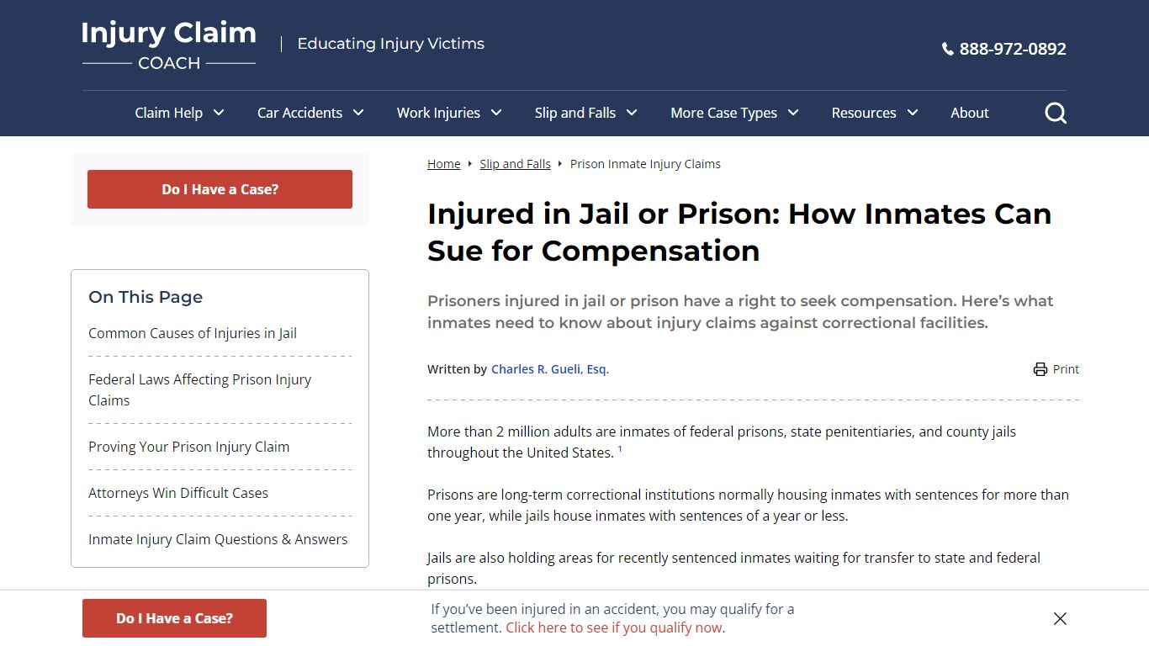Click the Injury Claim Coach logo
The image size is (1149, 646).
(x=169, y=45)
